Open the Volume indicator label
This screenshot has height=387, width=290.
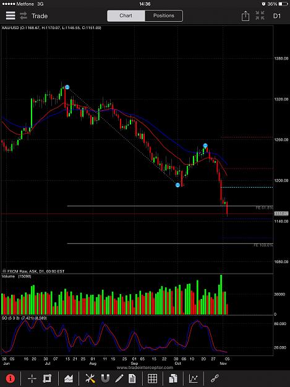tap(16, 276)
